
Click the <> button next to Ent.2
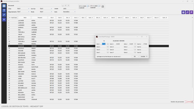[x=135, y=44]
